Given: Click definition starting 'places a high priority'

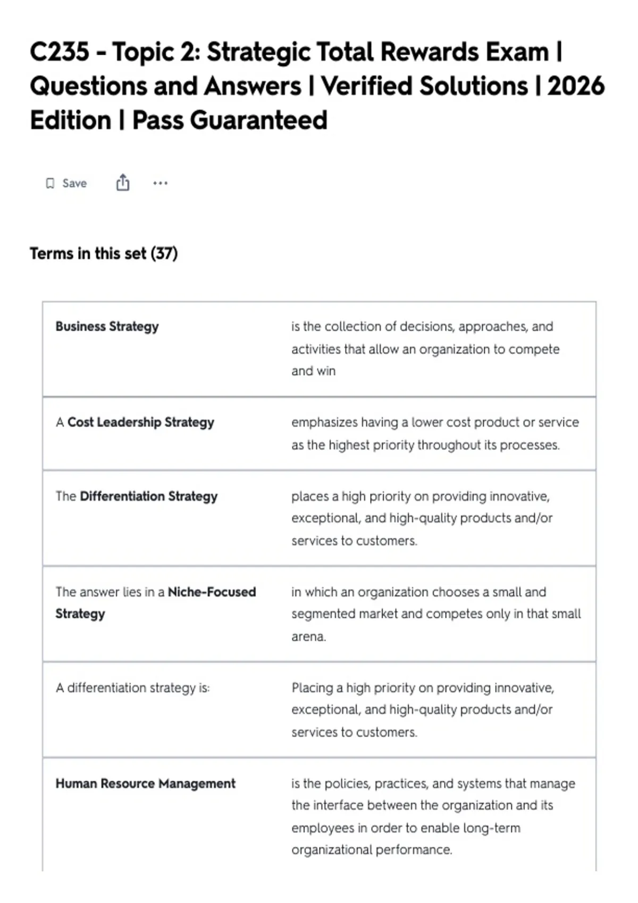Looking at the screenshot, I should coord(422,518).
